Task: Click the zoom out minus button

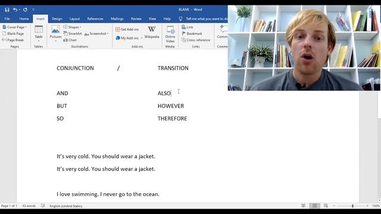Action: pyautogui.click(x=335, y=206)
